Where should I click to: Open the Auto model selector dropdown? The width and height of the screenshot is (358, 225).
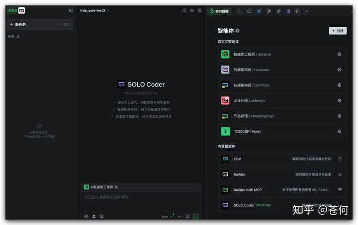167,217
